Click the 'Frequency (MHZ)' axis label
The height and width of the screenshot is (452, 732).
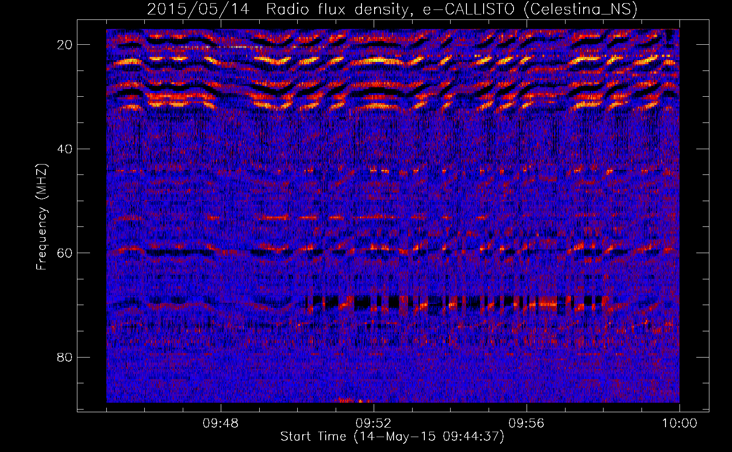(42, 217)
